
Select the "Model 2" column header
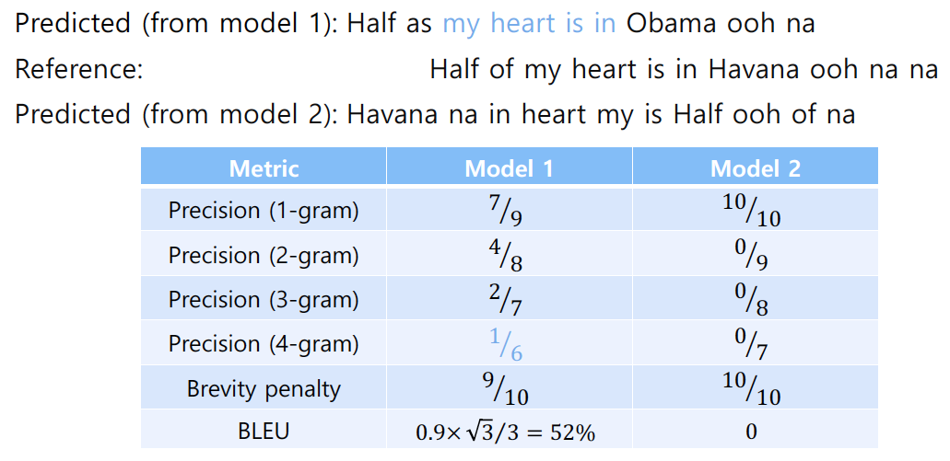point(755,168)
